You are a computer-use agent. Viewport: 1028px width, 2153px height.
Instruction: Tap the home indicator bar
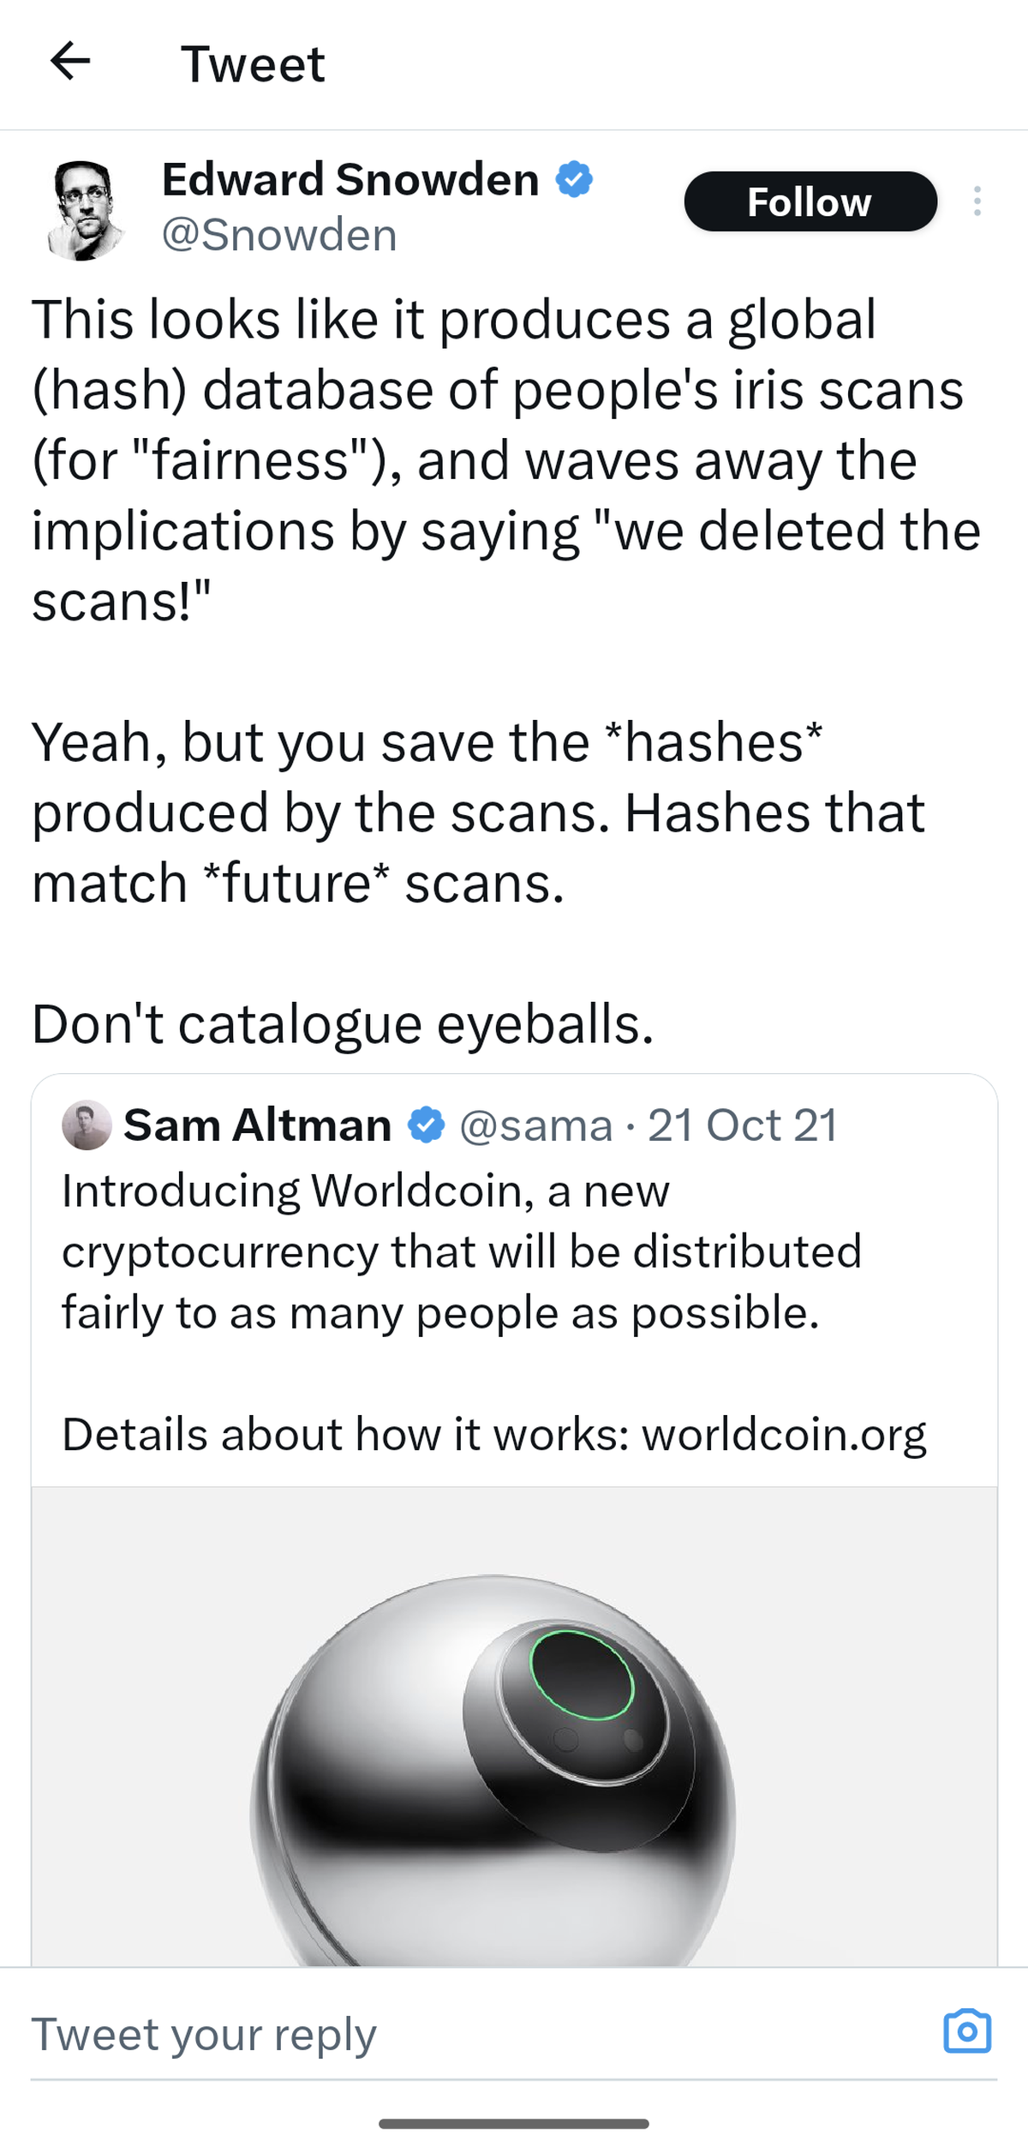(514, 2124)
